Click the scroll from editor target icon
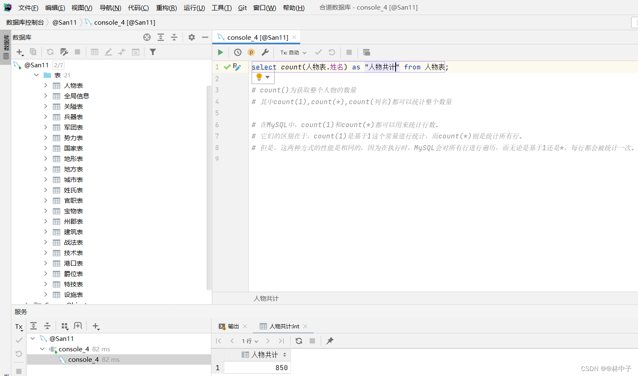This screenshot has width=638, height=376. (x=147, y=37)
